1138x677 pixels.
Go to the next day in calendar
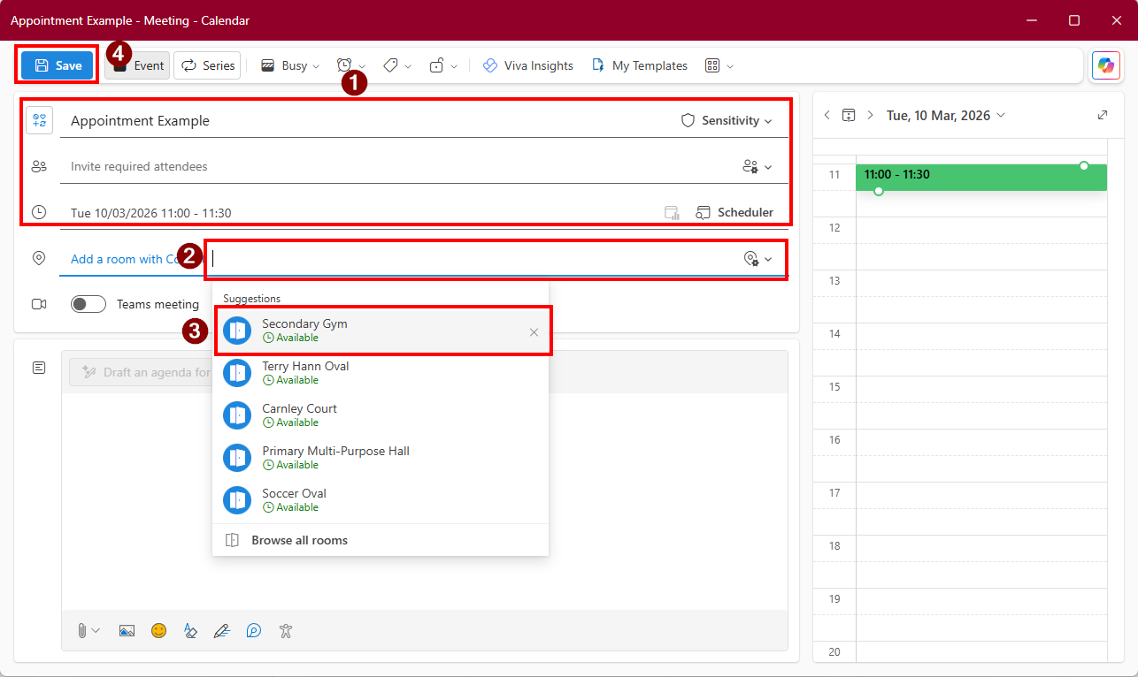[x=870, y=115]
